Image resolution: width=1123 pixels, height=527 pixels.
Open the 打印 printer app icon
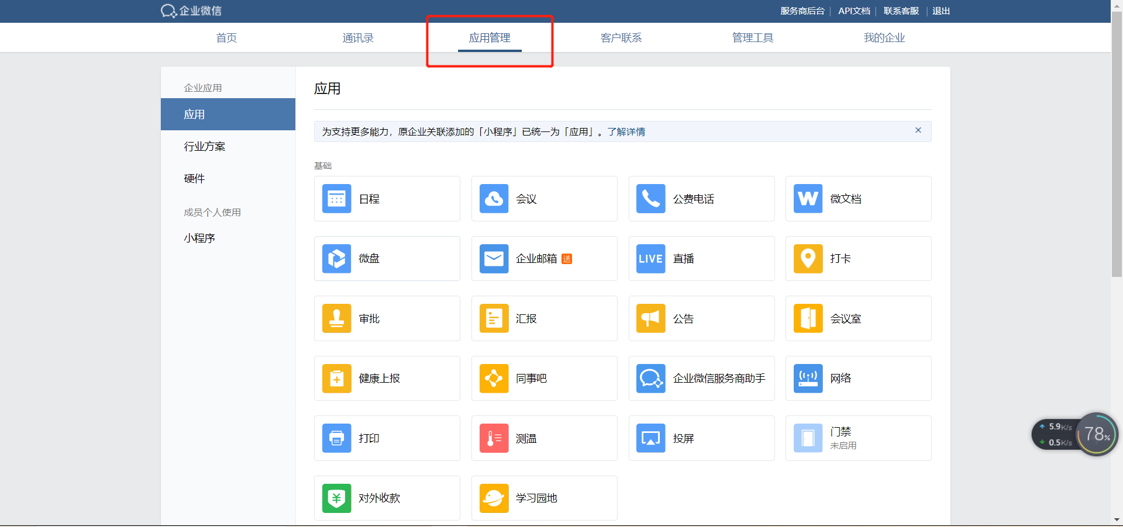pyautogui.click(x=337, y=438)
